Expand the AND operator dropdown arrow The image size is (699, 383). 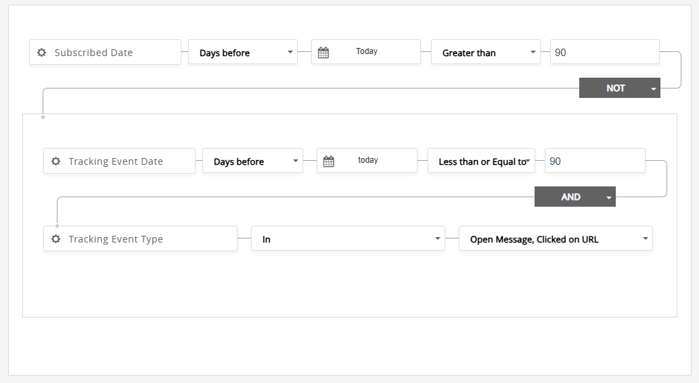click(x=608, y=197)
